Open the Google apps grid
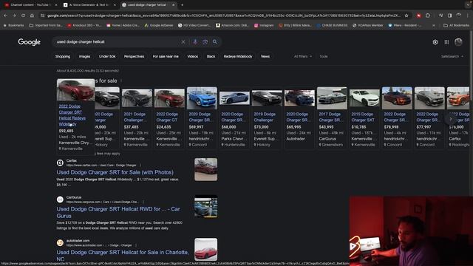473x266 pixels. 446,42
